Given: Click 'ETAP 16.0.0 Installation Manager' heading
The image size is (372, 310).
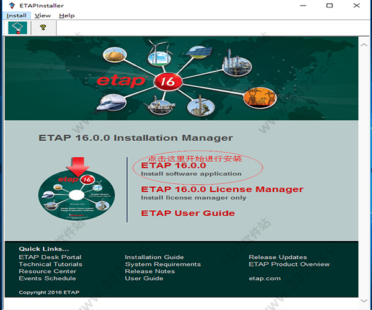Looking at the screenshot, I should click(x=135, y=138).
